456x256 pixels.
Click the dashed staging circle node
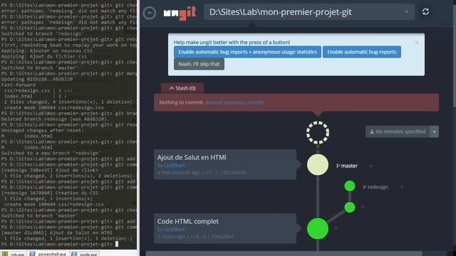click(x=318, y=132)
